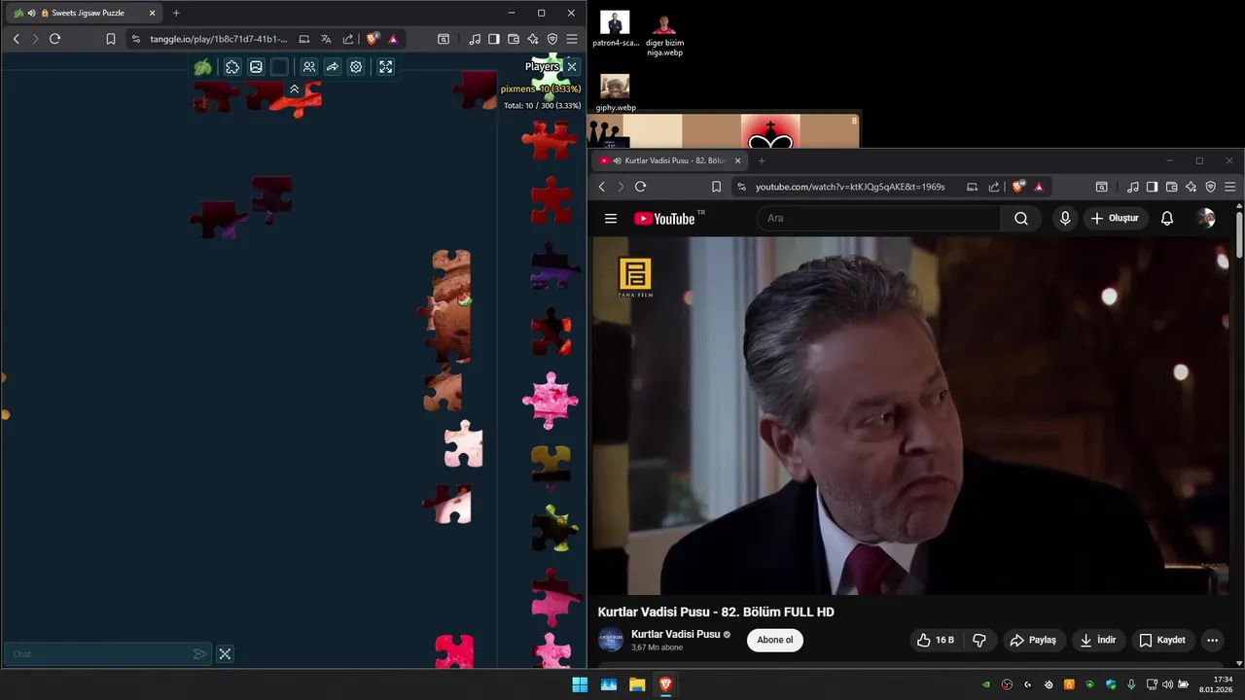Image resolution: width=1245 pixels, height=700 pixels.
Task: Click the Oluştur create button
Action: (1115, 218)
